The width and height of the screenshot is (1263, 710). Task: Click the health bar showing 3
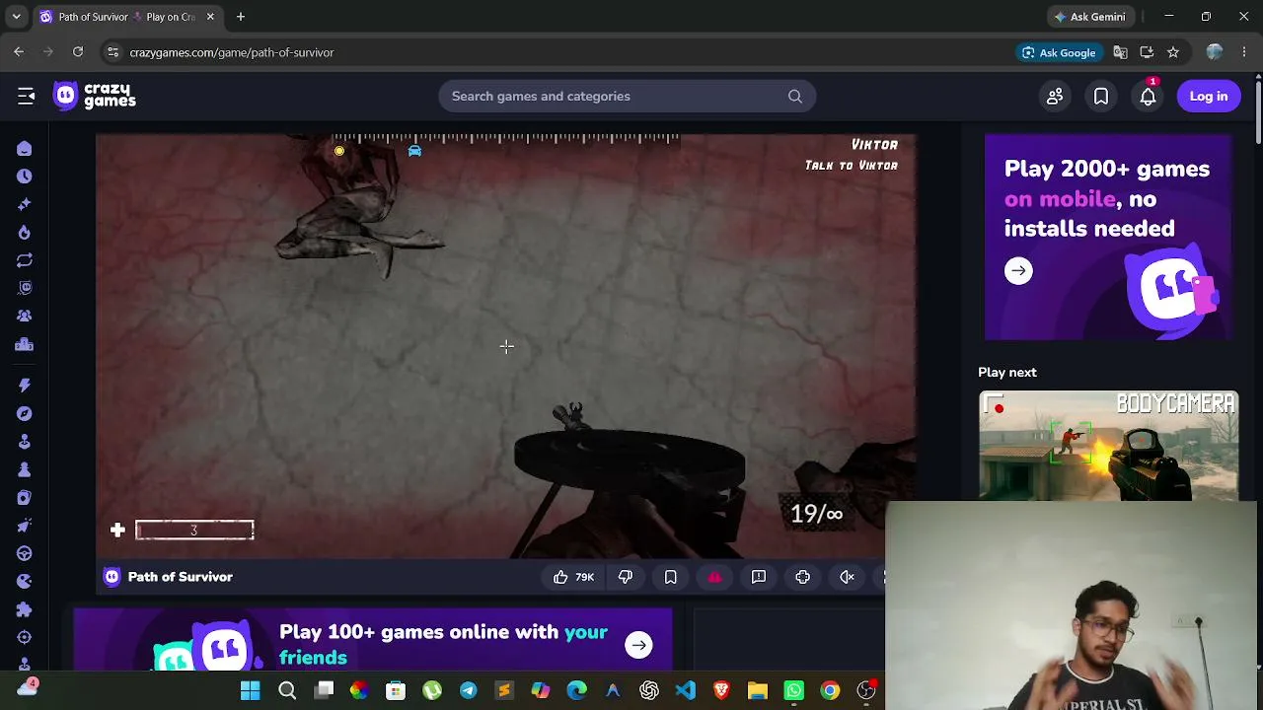point(194,531)
